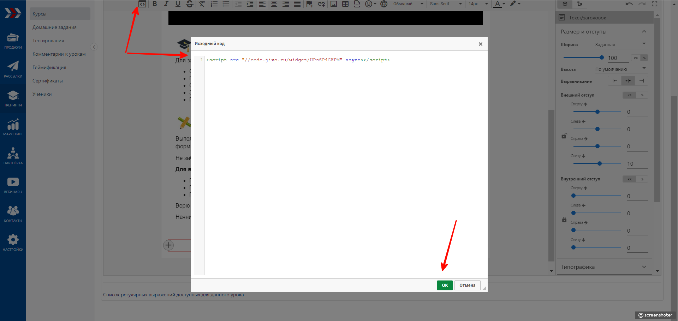This screenshot has width=678, height=321.
Task: Open the Ширина dropdown set to Заданная
Action: [620, 44]
